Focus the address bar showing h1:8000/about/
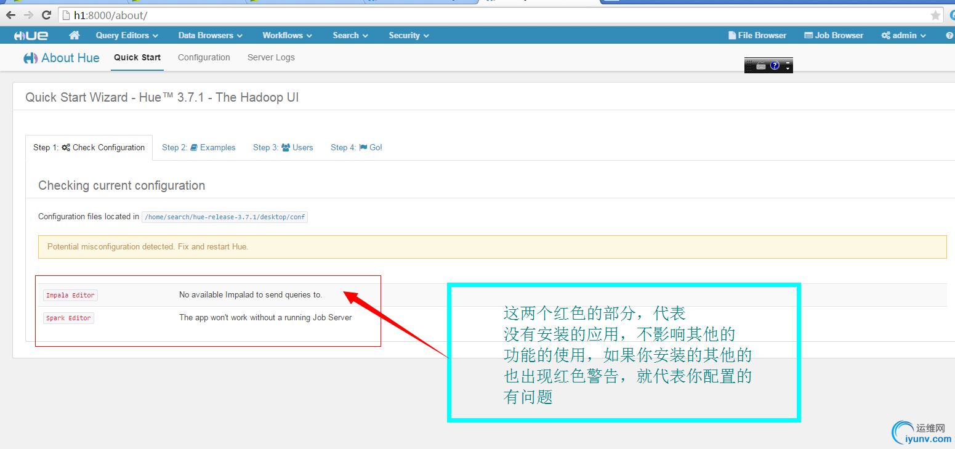 click(x=502, y=15)
